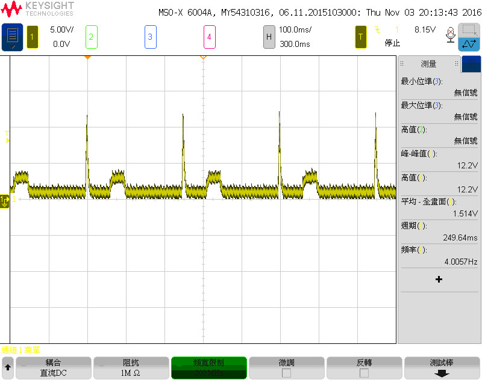Open the 耦合 coupling DC softkey
Viewport: 482px width, 380px height.
pyautogui.click(x=53, y=368)
